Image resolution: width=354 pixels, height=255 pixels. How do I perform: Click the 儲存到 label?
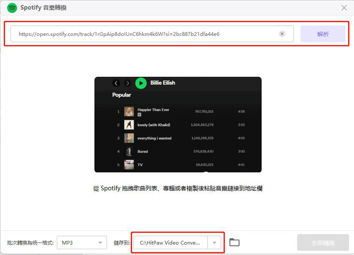122,243
